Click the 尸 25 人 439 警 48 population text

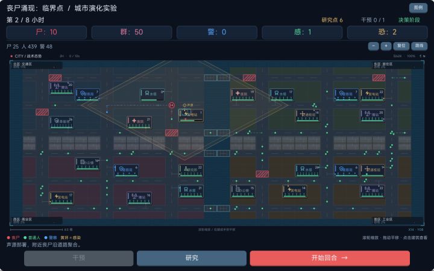click(30, 47)
